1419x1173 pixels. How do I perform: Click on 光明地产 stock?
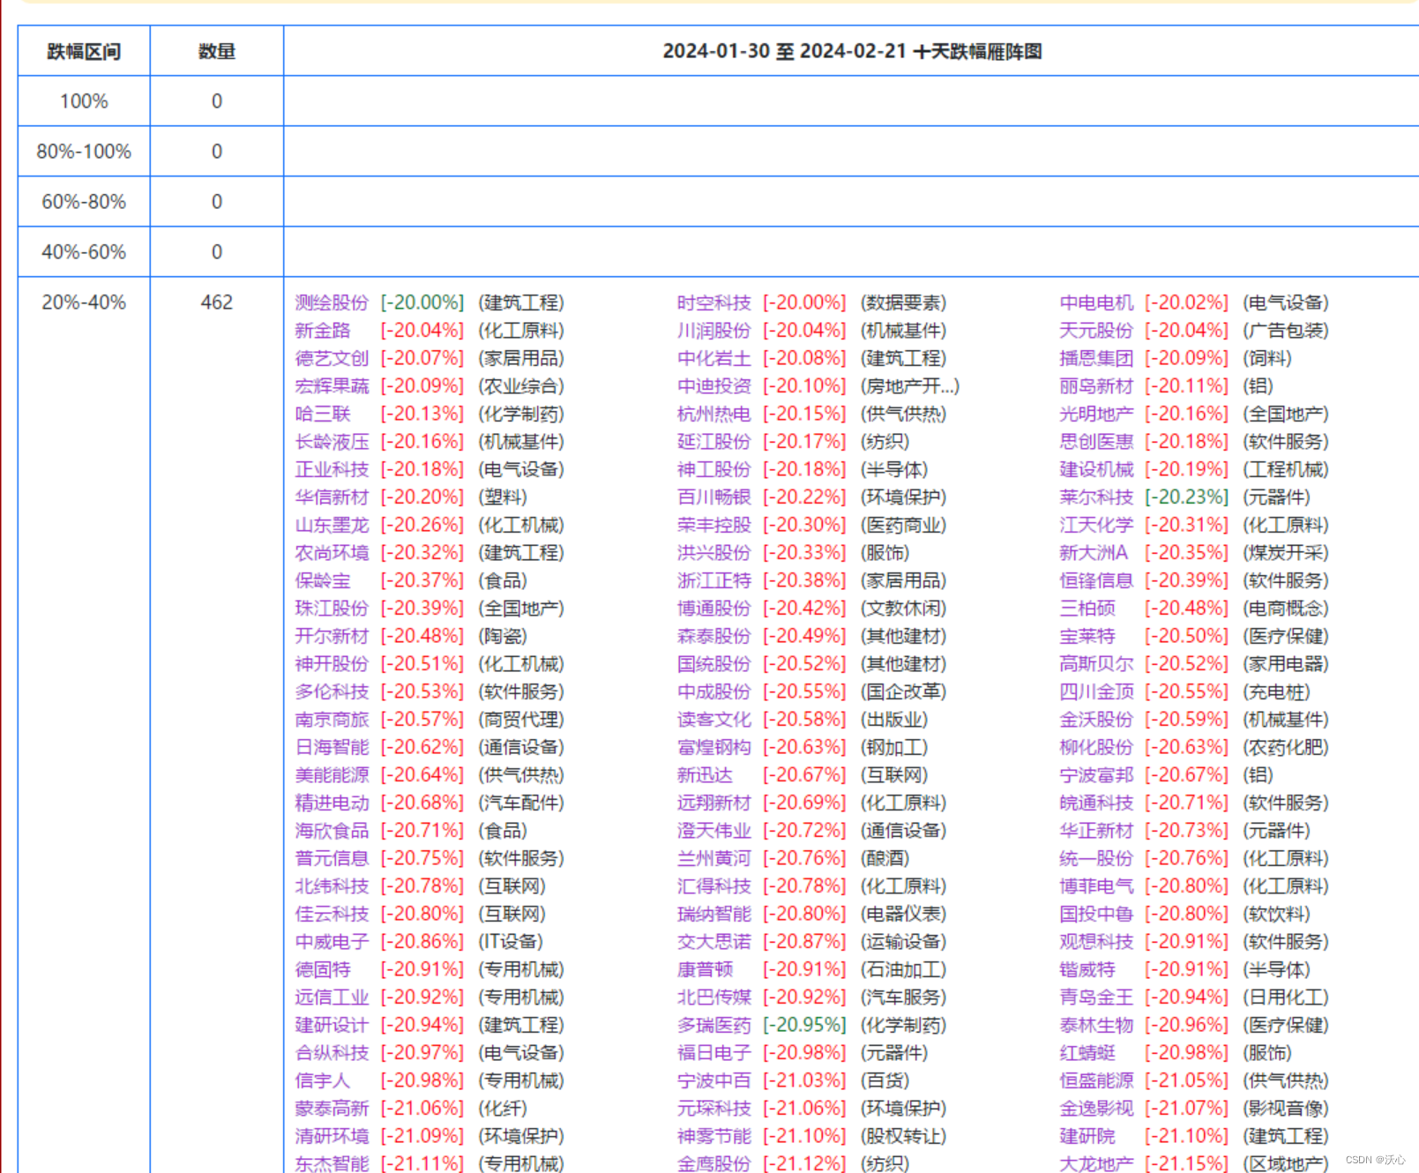pos(1096,414)
